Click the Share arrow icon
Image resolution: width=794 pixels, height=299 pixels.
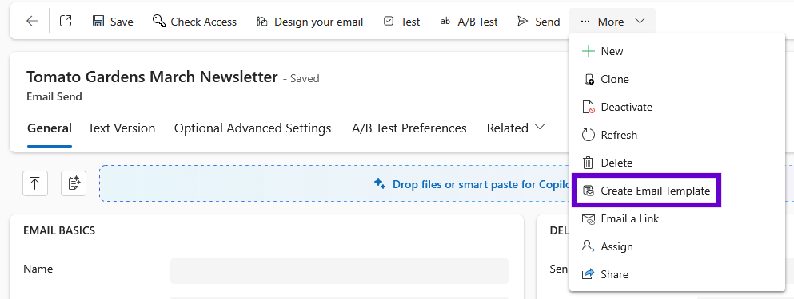pyautogui.click(x=588, y=274)
